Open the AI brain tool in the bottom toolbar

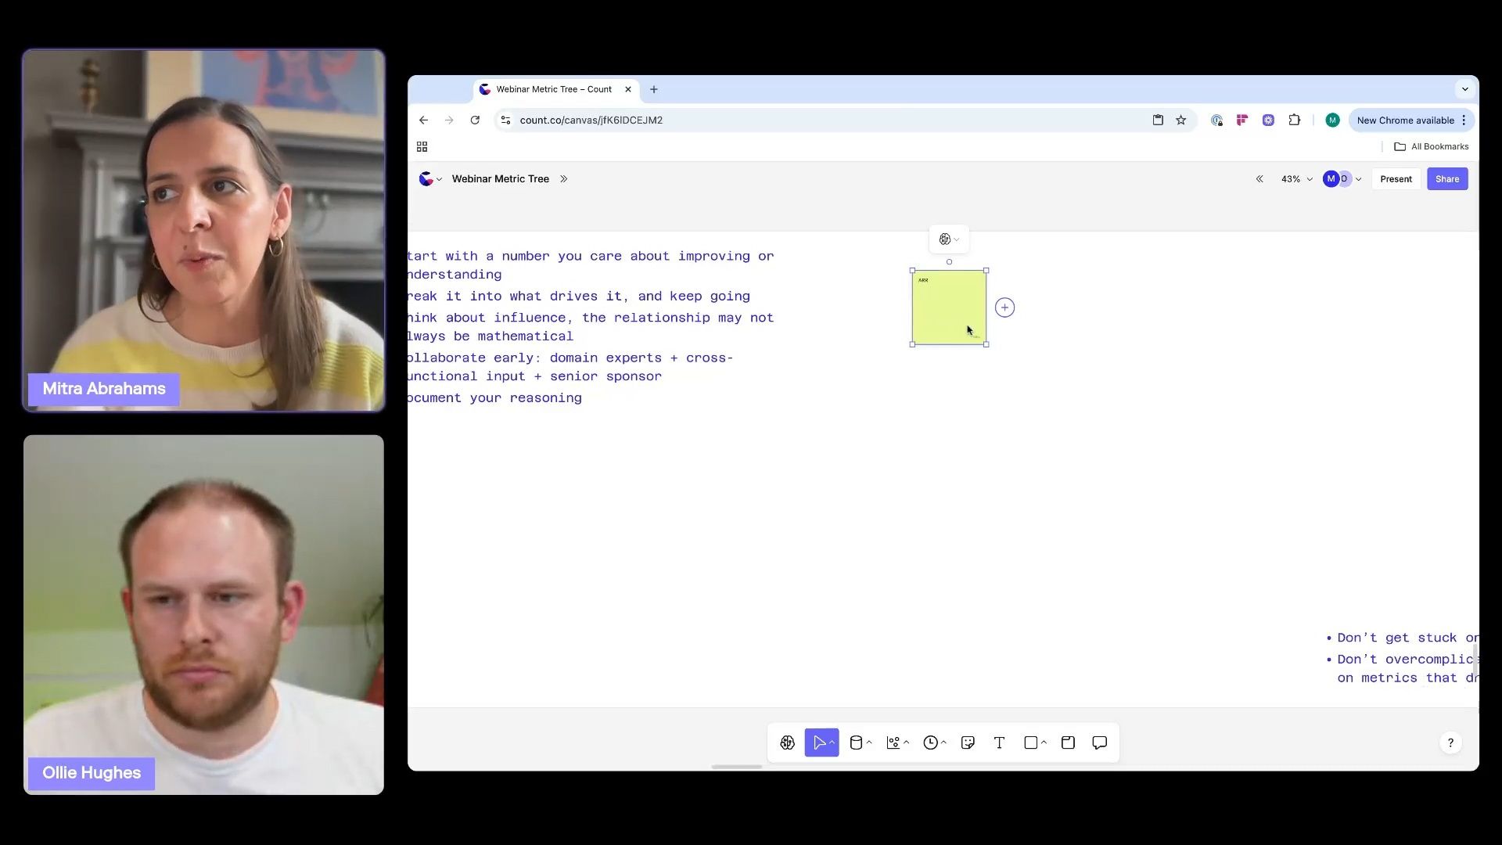(x=787, y=743)
